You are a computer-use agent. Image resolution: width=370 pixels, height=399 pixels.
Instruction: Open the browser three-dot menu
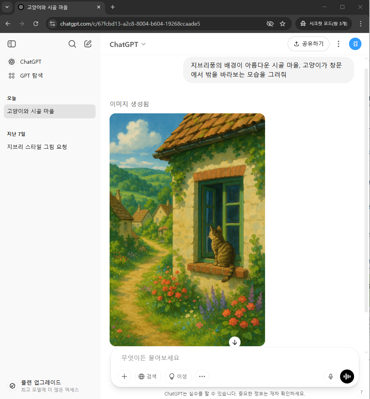361,24
